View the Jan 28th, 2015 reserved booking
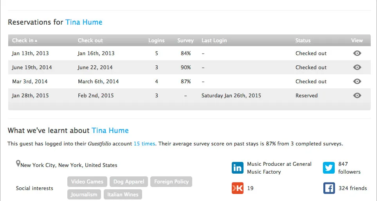 click(357, 95)
